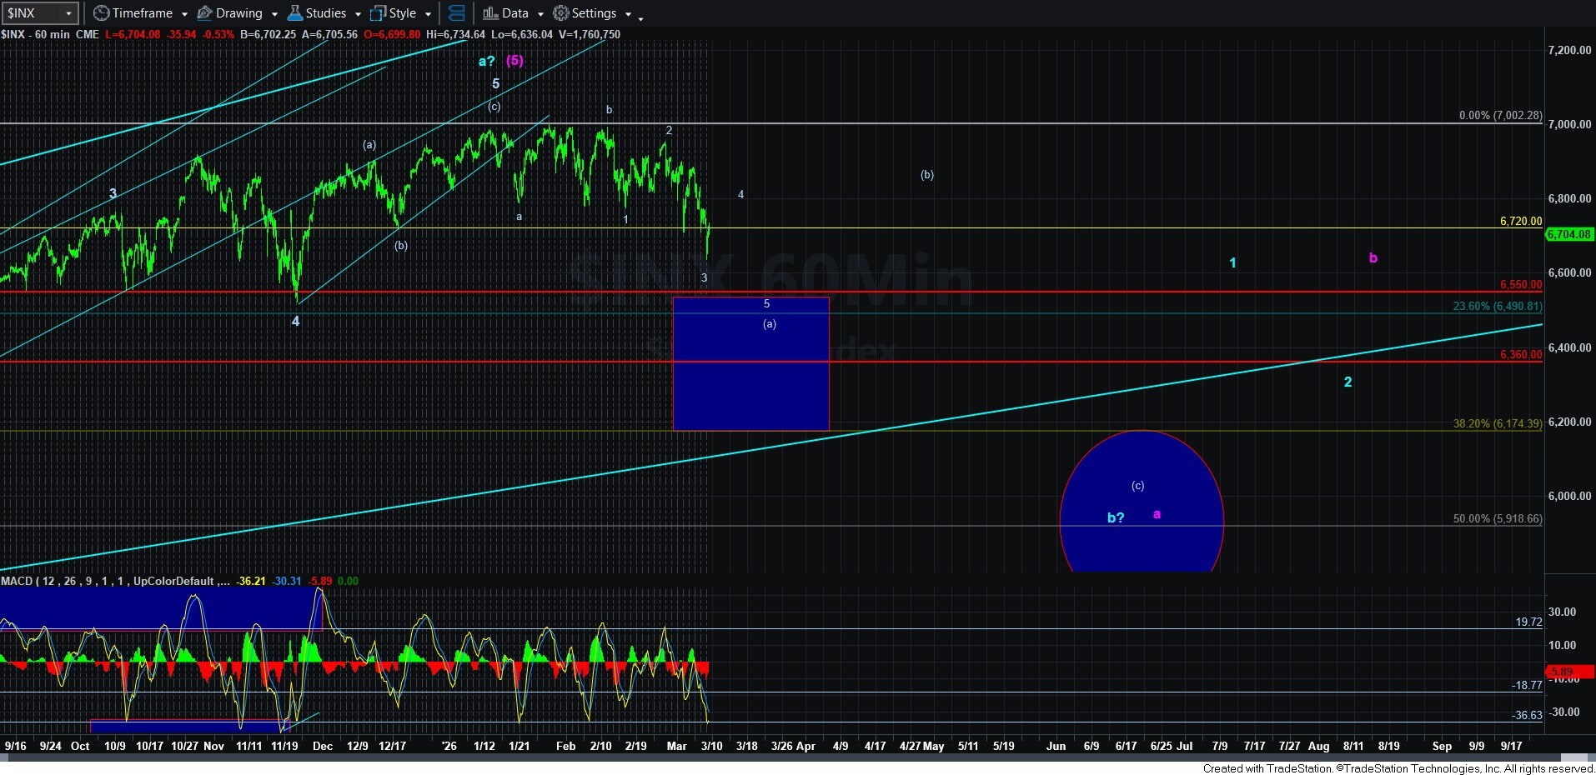Expand the arrow next to Drawing
The height and width of the screenshot is (775, 1596).
pyautogui.click(x=274, y=14)
